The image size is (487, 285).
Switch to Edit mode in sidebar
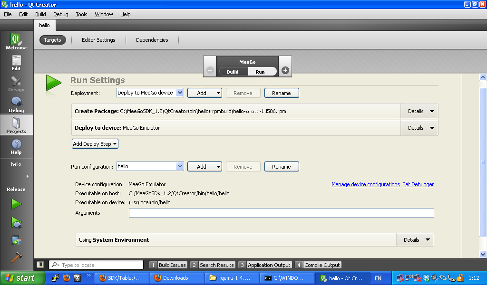16,63
